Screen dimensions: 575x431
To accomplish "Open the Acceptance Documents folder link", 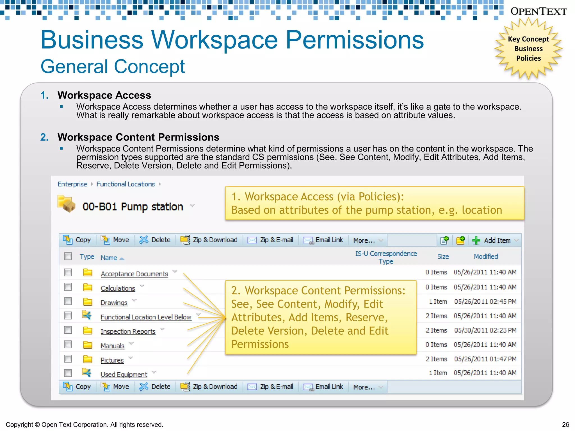I will (134, 274).
